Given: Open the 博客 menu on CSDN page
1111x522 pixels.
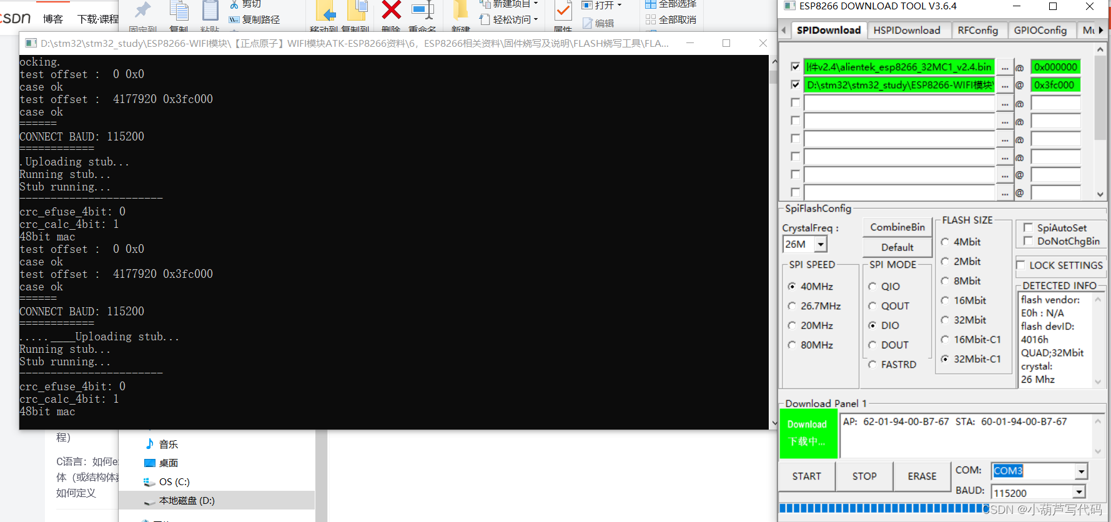Looking at the screenshot, I should [x=53, y=19].
